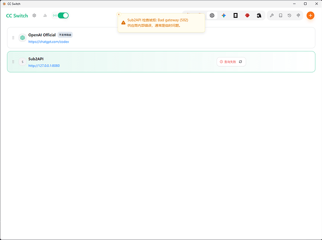
Task: Grab the drag handle of OpenAI Official card
Action: tap(13, 37)
